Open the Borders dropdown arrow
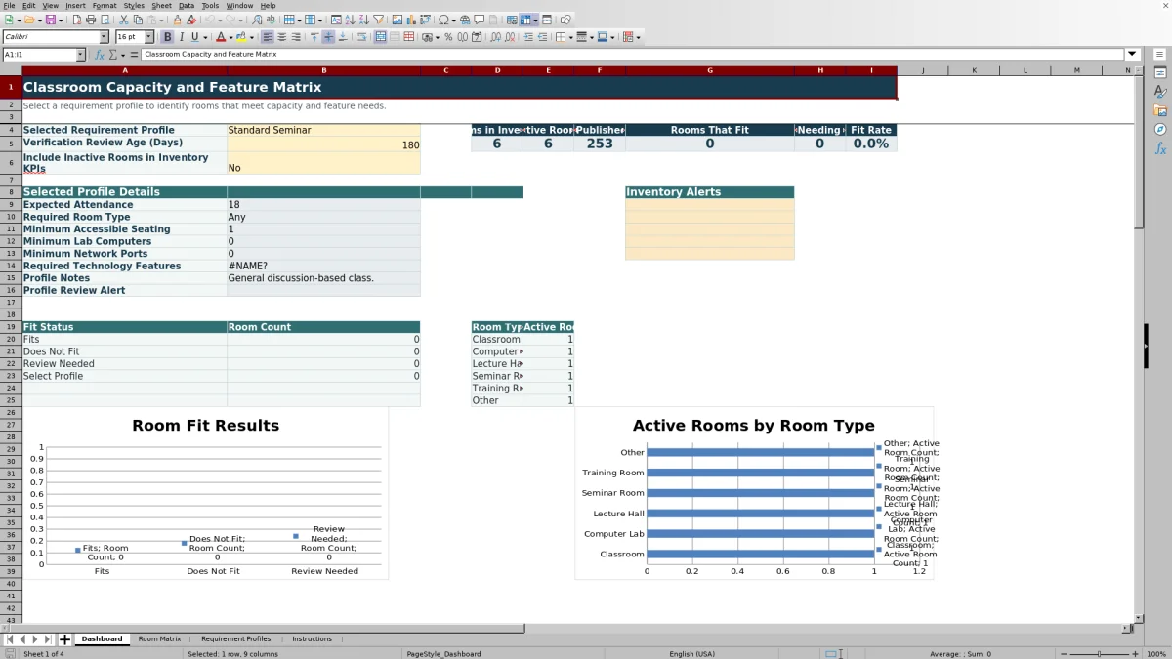This screenshot has width=1172, height=659. [571, 38]
